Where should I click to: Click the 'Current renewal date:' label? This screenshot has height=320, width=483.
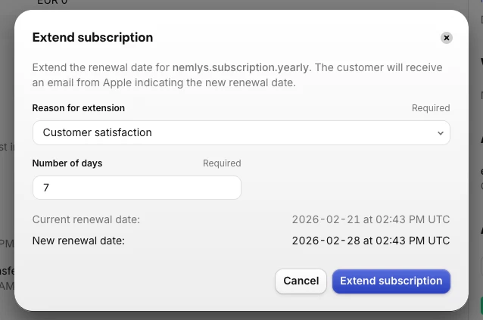pyautogui.click(x=86, y=219)
